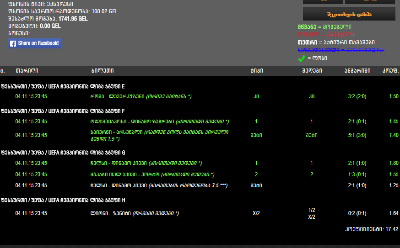Image resolution: width=400 pixels, height=248 pixels.
Task: Click the თეთრი = აქტიური თამაშები legend entry
Action: click(x=336, y=42)
